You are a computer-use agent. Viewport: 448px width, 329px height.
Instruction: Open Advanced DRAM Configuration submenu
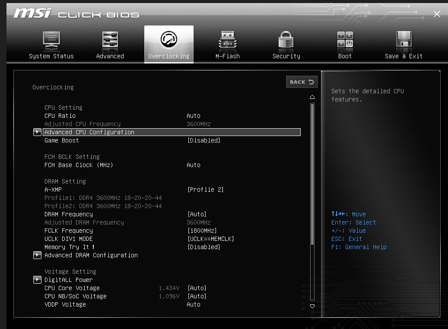click(91, 255)
